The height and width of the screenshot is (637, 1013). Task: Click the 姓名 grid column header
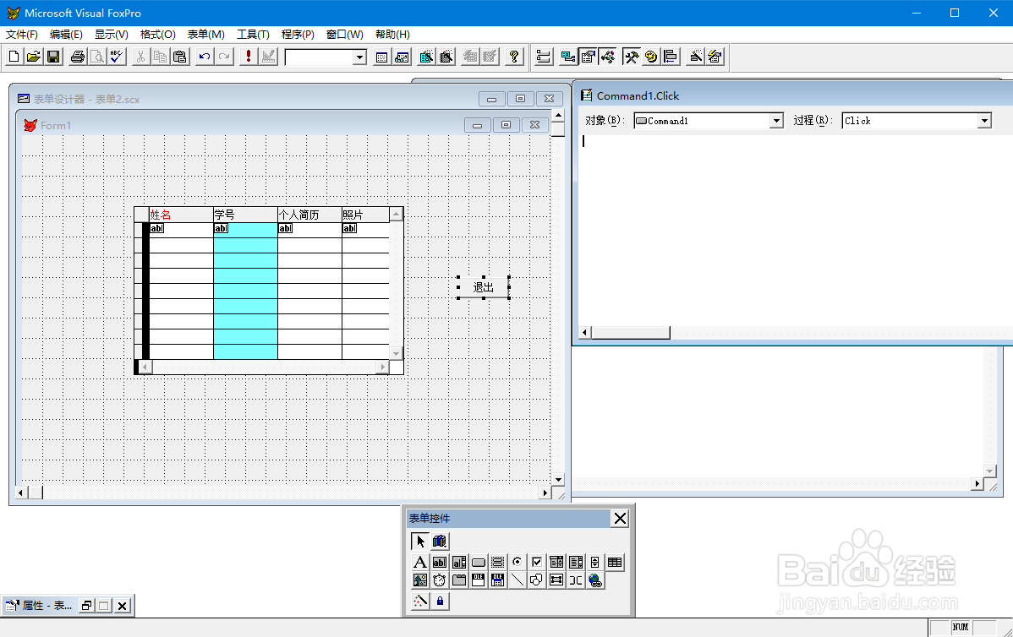point(181,215)
